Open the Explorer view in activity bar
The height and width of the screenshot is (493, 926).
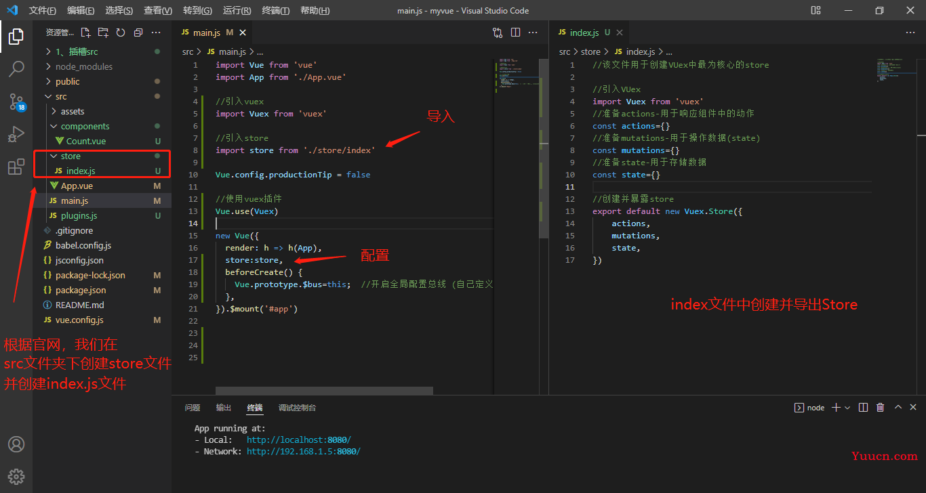[16, 37]
